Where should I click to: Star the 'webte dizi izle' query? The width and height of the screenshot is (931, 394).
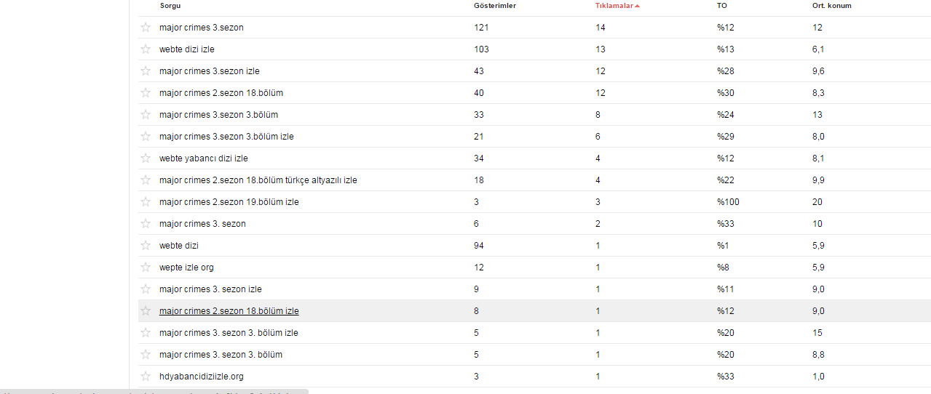(x=146, y=49)
